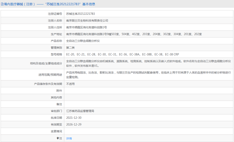Click the management category value 第二类
The height and width of the screenshot is (142, 234).
[x=70, y=48]
